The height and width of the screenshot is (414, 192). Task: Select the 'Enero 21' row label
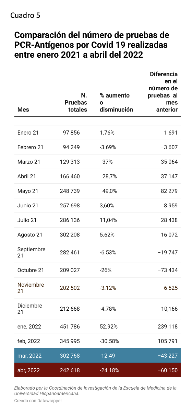coord(28,133)
